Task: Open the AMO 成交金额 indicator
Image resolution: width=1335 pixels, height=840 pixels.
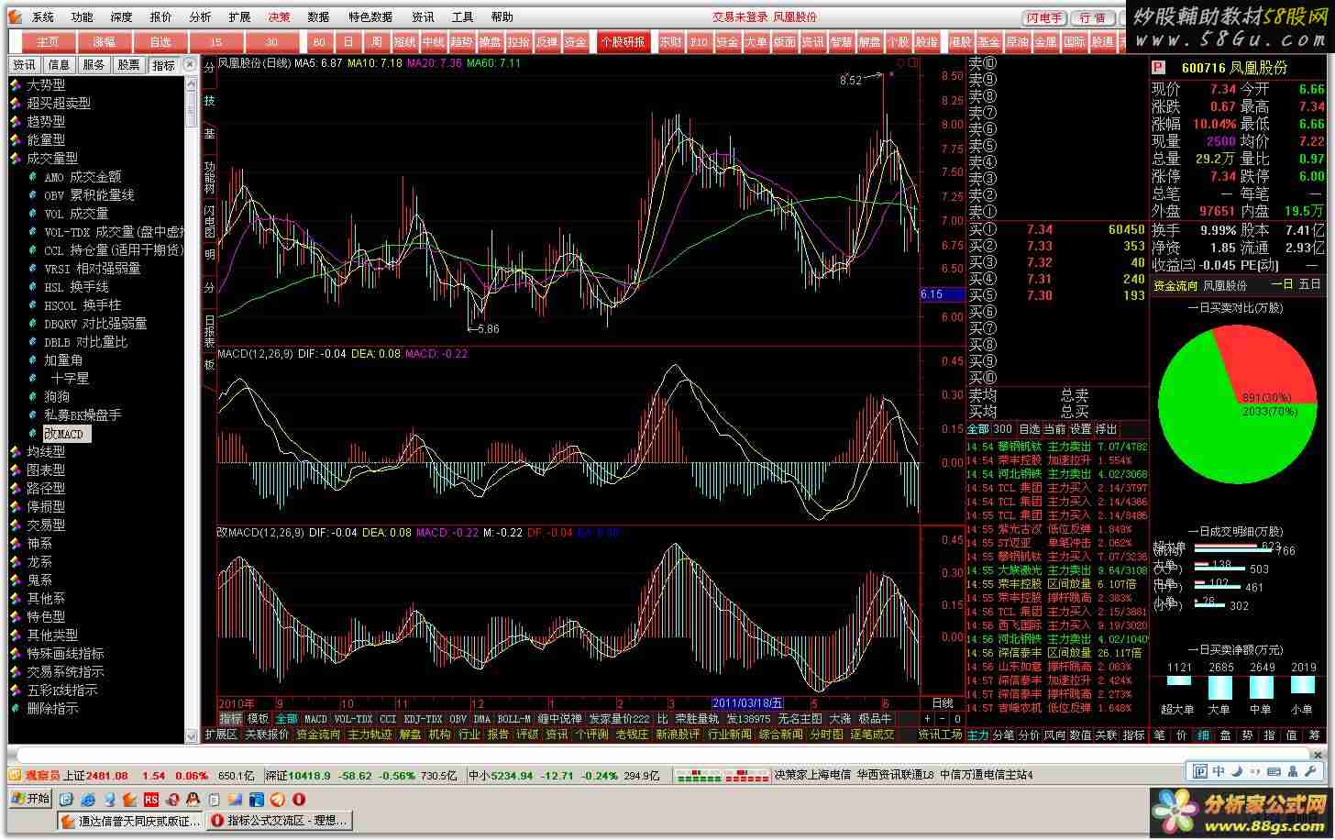Action: [83, 177]
